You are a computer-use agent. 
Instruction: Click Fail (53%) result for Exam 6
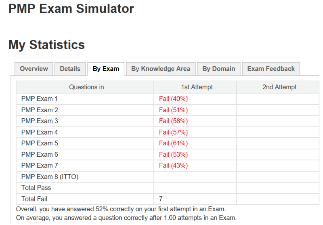[173, 155]
